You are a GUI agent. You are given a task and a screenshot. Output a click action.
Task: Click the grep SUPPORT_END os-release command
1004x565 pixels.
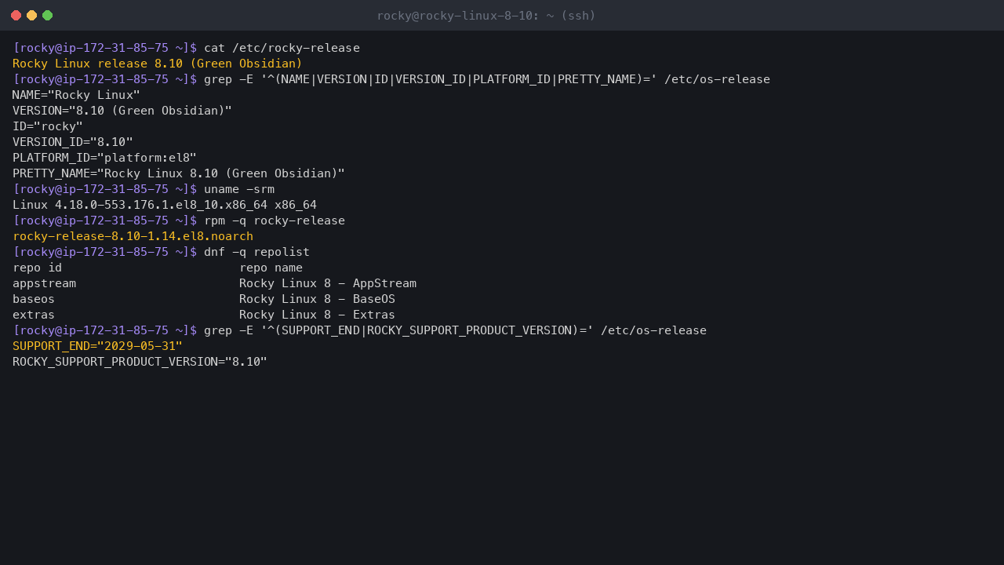point(455,330)
